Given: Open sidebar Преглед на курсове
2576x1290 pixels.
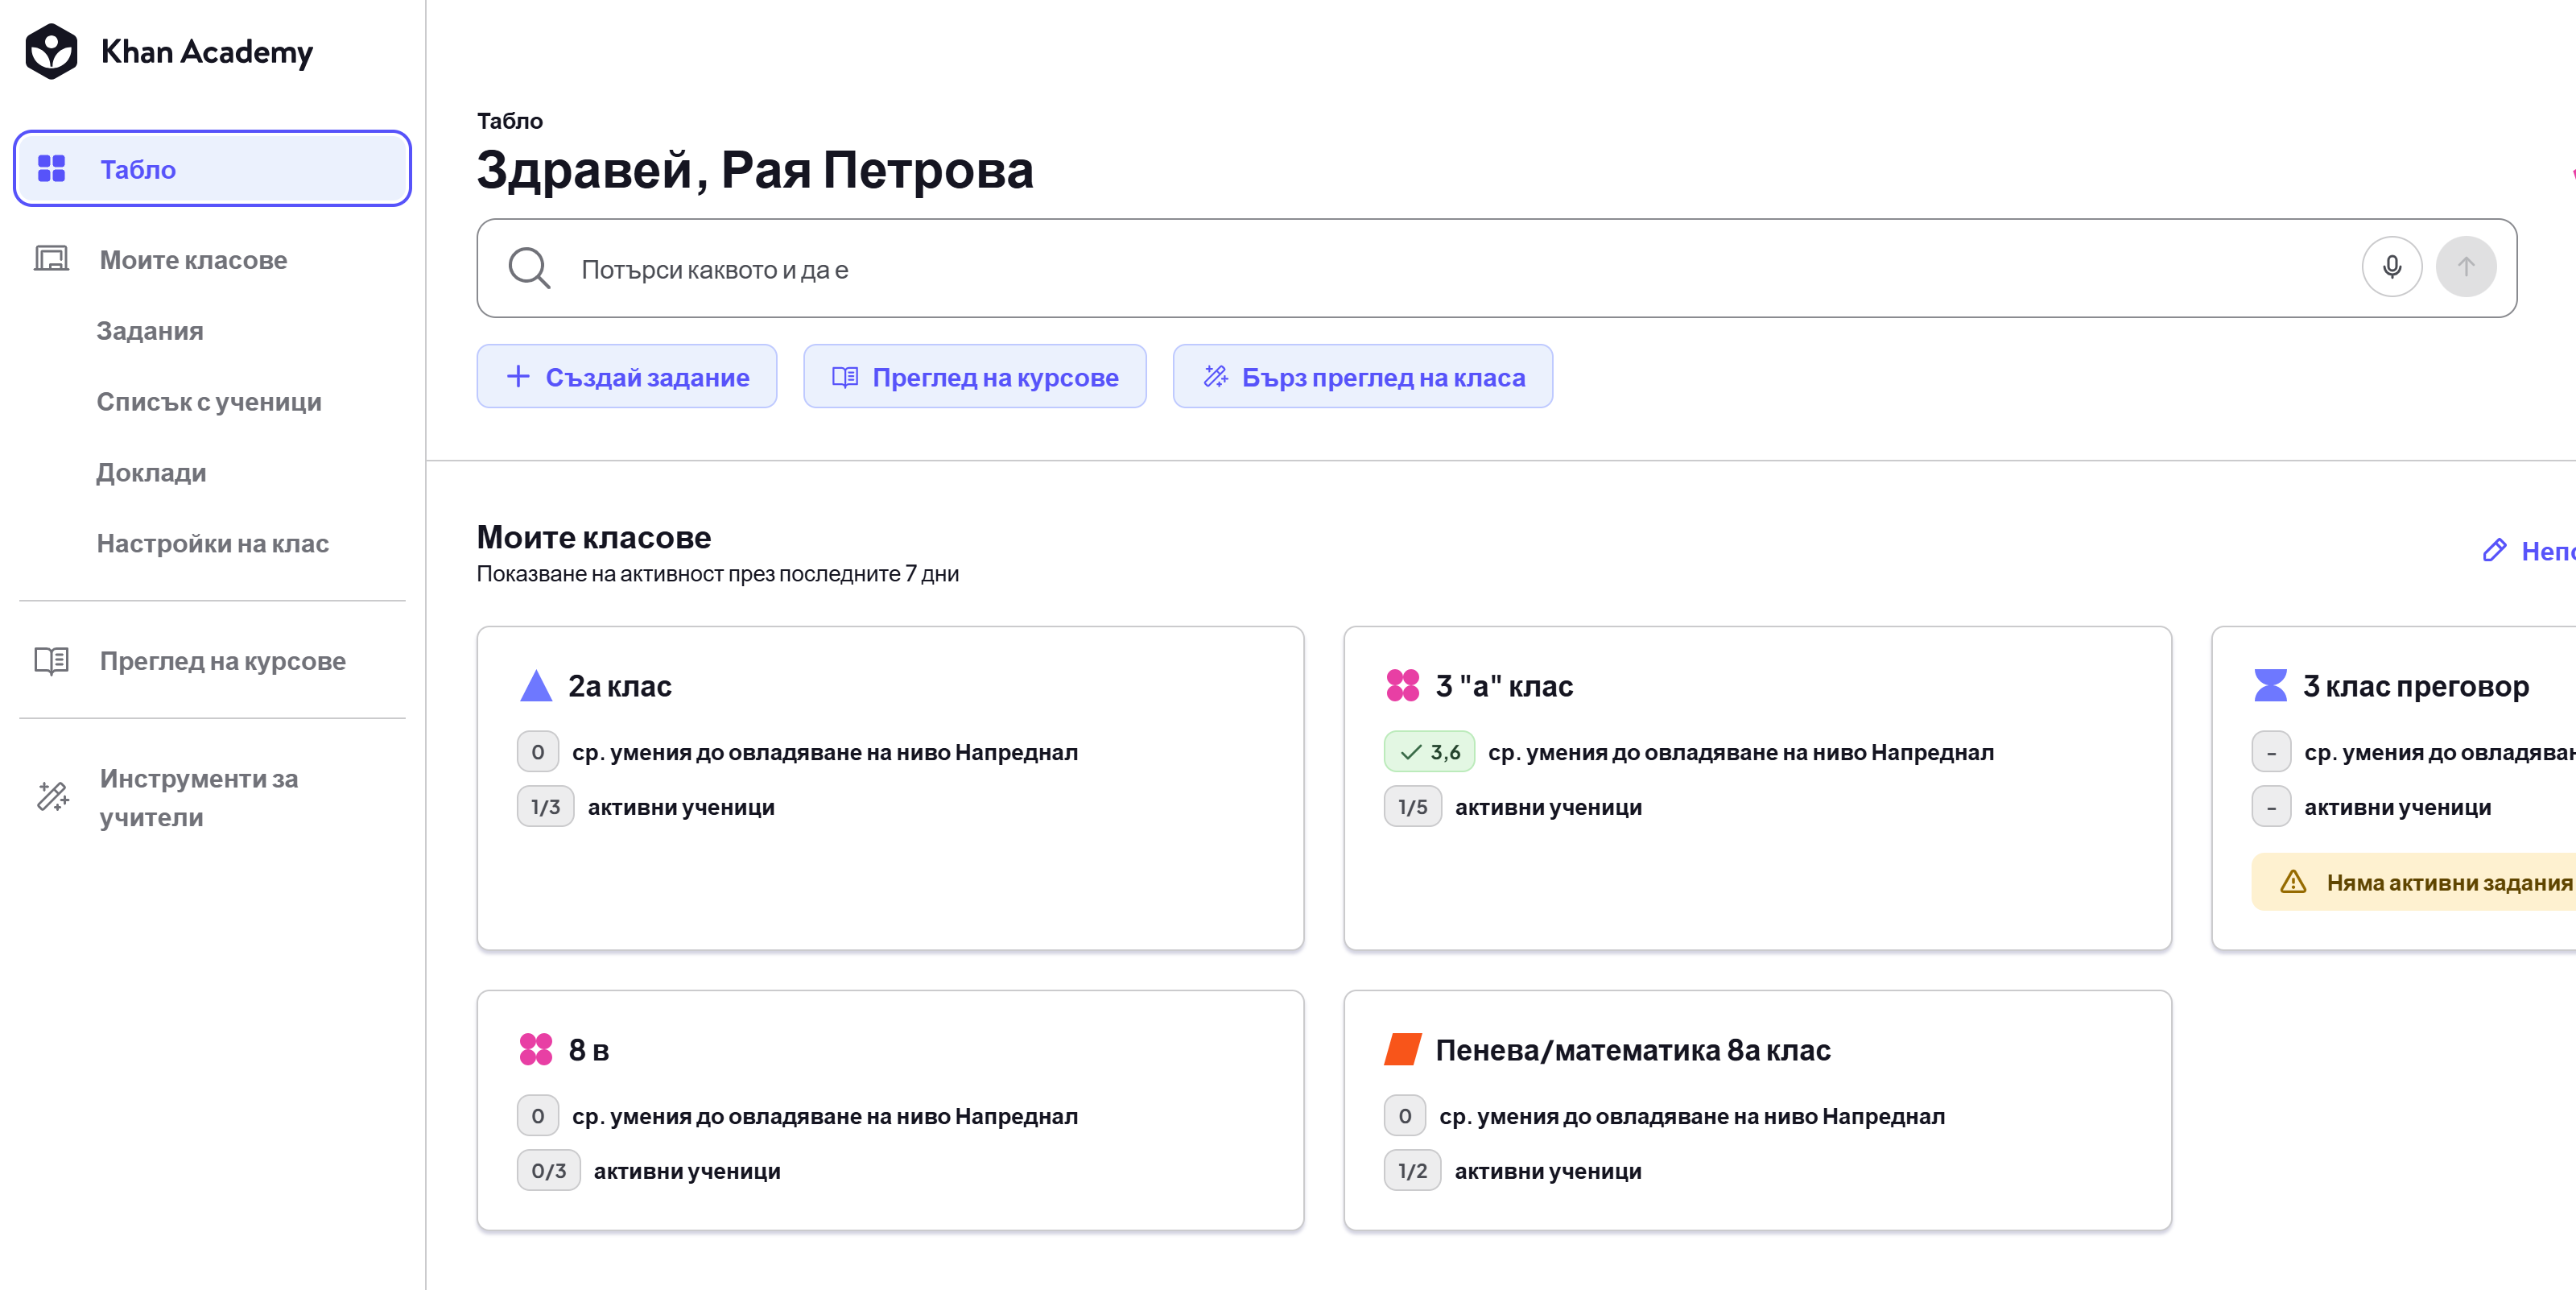Looking at the screenshot, I should [212, 660].
